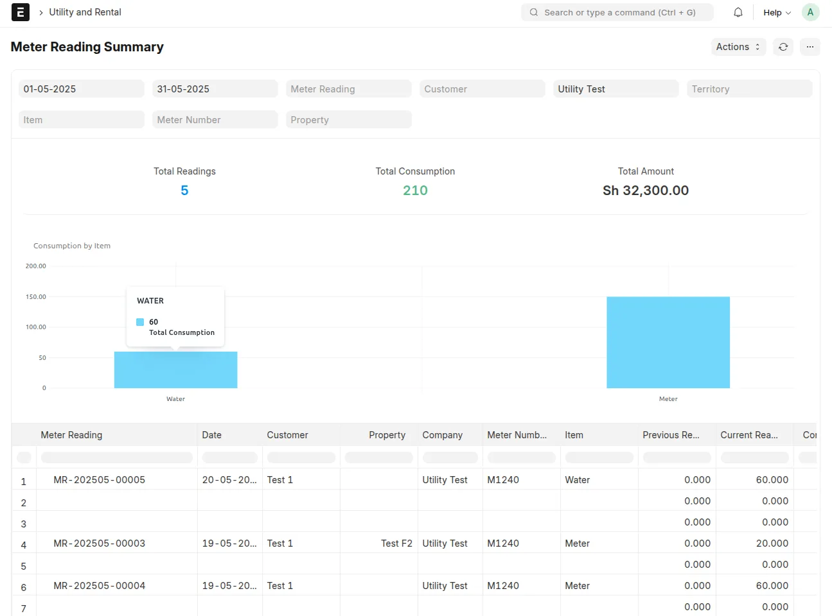Click the user avatar A
The height and width of the screenshot is (616, 832).
[x=811, y=12]
